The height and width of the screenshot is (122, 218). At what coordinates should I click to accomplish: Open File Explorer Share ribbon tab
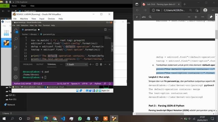(x=24, y=6)
